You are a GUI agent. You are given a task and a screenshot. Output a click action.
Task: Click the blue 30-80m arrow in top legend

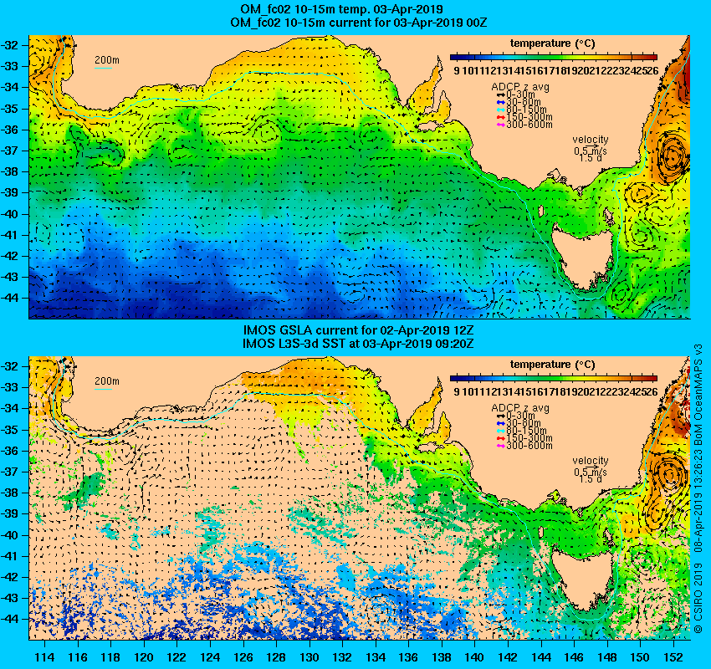tap(500, 102)
